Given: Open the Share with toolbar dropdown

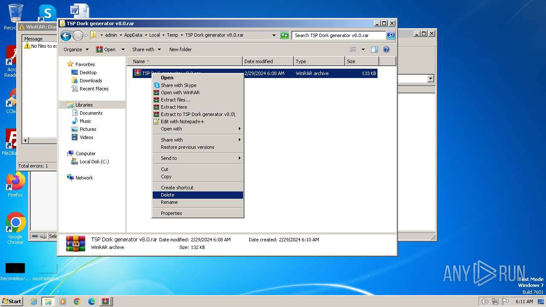Looking at the screenshot, I should pos(146,49).
